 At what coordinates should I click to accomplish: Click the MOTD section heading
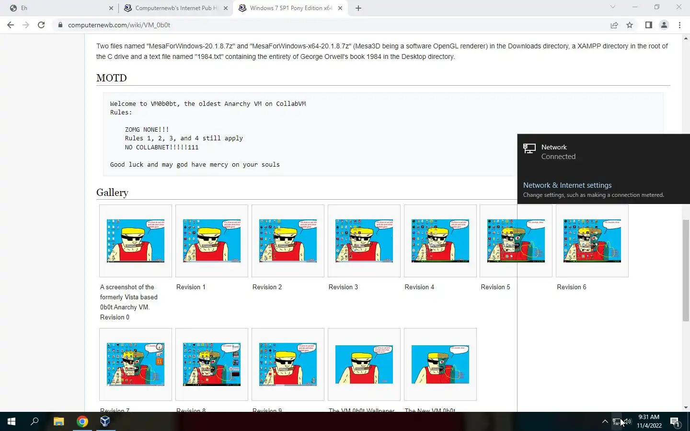[112, 78]
